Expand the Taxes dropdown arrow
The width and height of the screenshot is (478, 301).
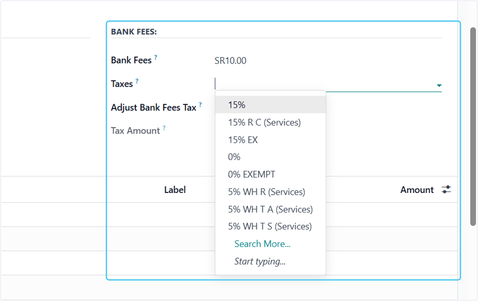[x=439, y=85]
